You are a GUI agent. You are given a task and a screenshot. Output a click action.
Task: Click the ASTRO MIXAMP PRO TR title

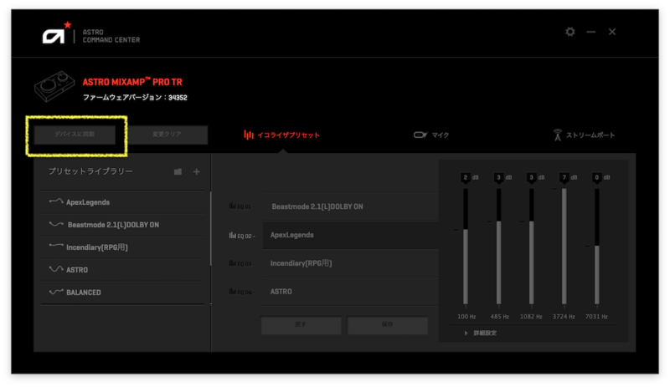coord(132,82)
